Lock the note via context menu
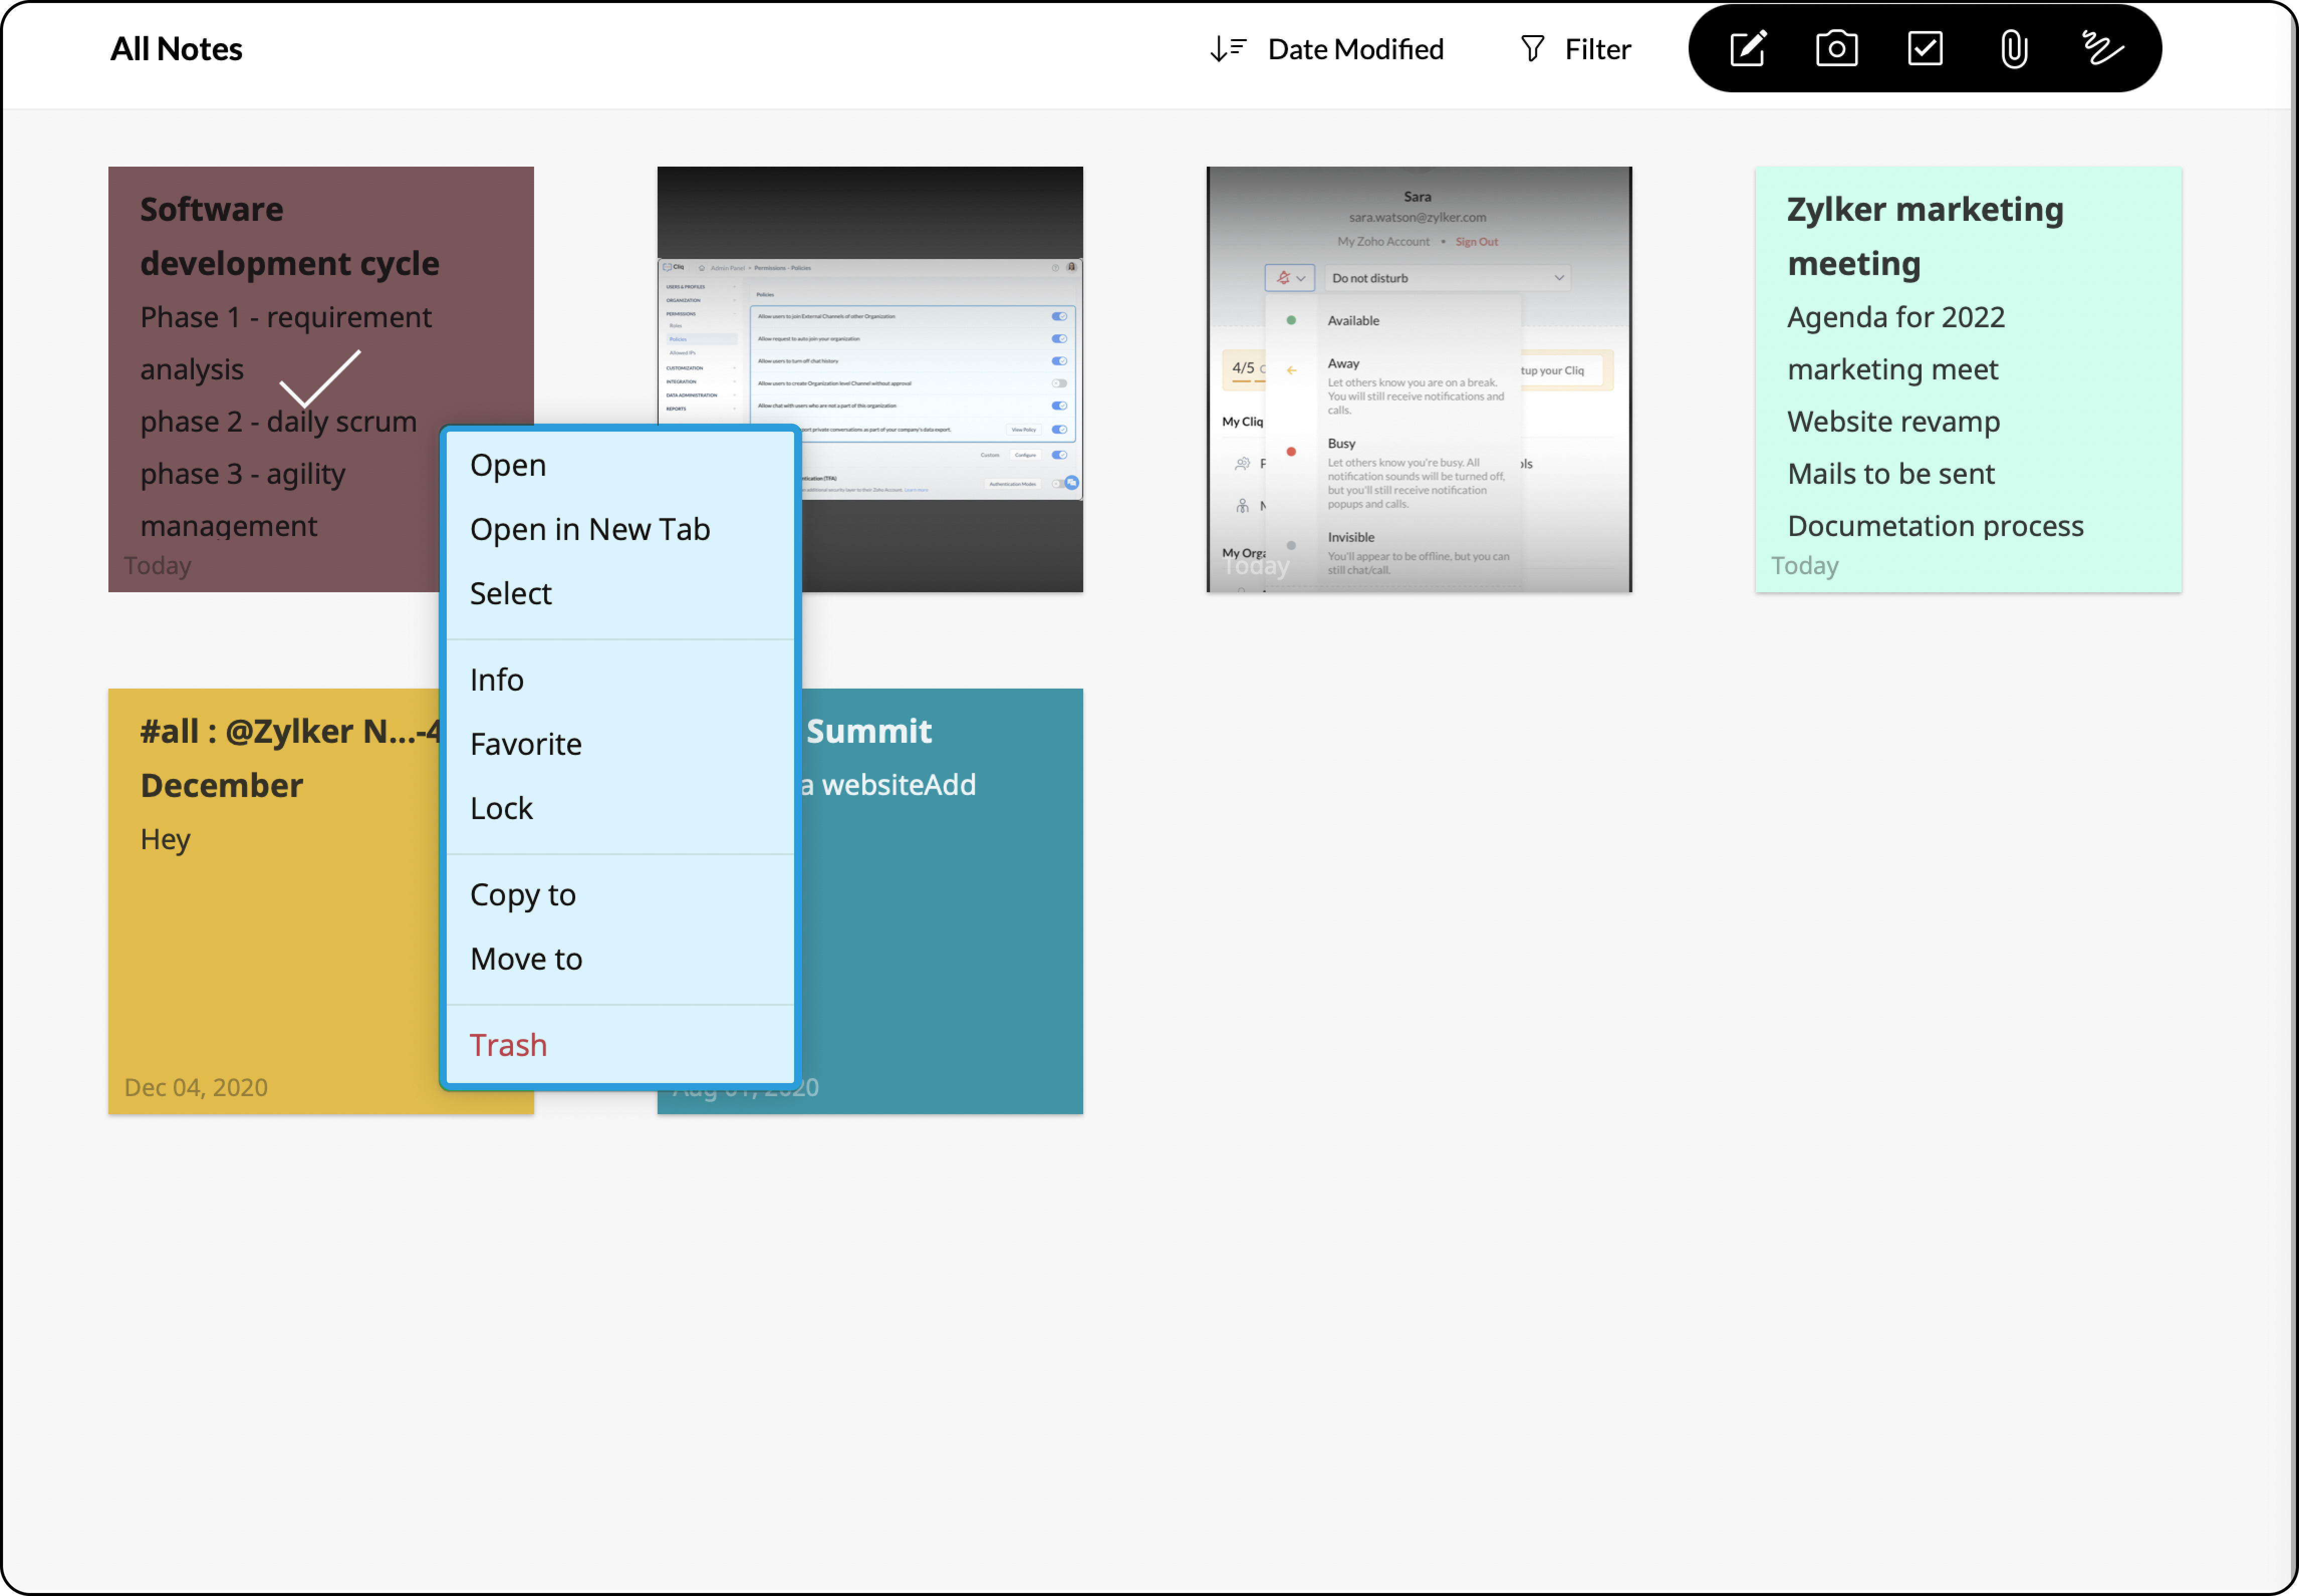The width and height of the screenshot is (2299, 1596). 501,808
